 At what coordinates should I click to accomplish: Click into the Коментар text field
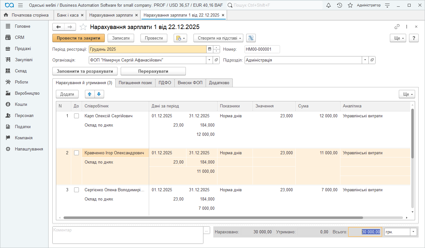128,235
